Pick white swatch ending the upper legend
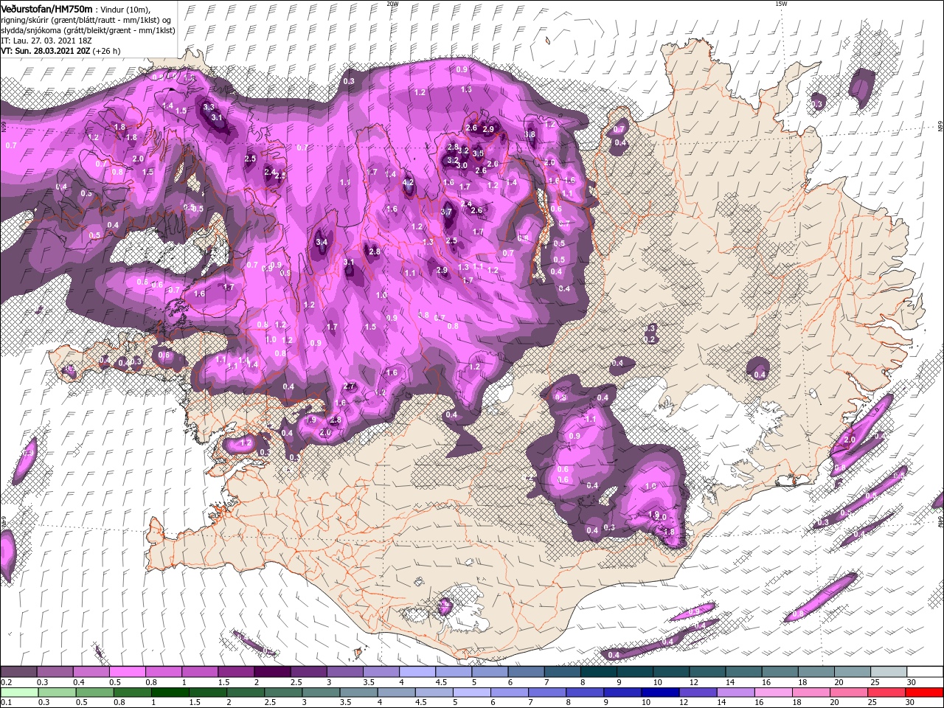The width and height of the screenshot is (944, 708). 925,672
